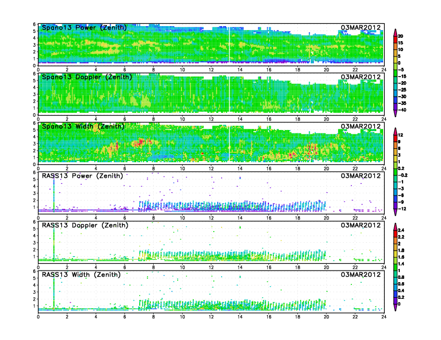The height and width of the screenshot is (340, 441).
Task: Click hour 24 tick label under RASS13 Width plot
Action: [x=384, y=317]
